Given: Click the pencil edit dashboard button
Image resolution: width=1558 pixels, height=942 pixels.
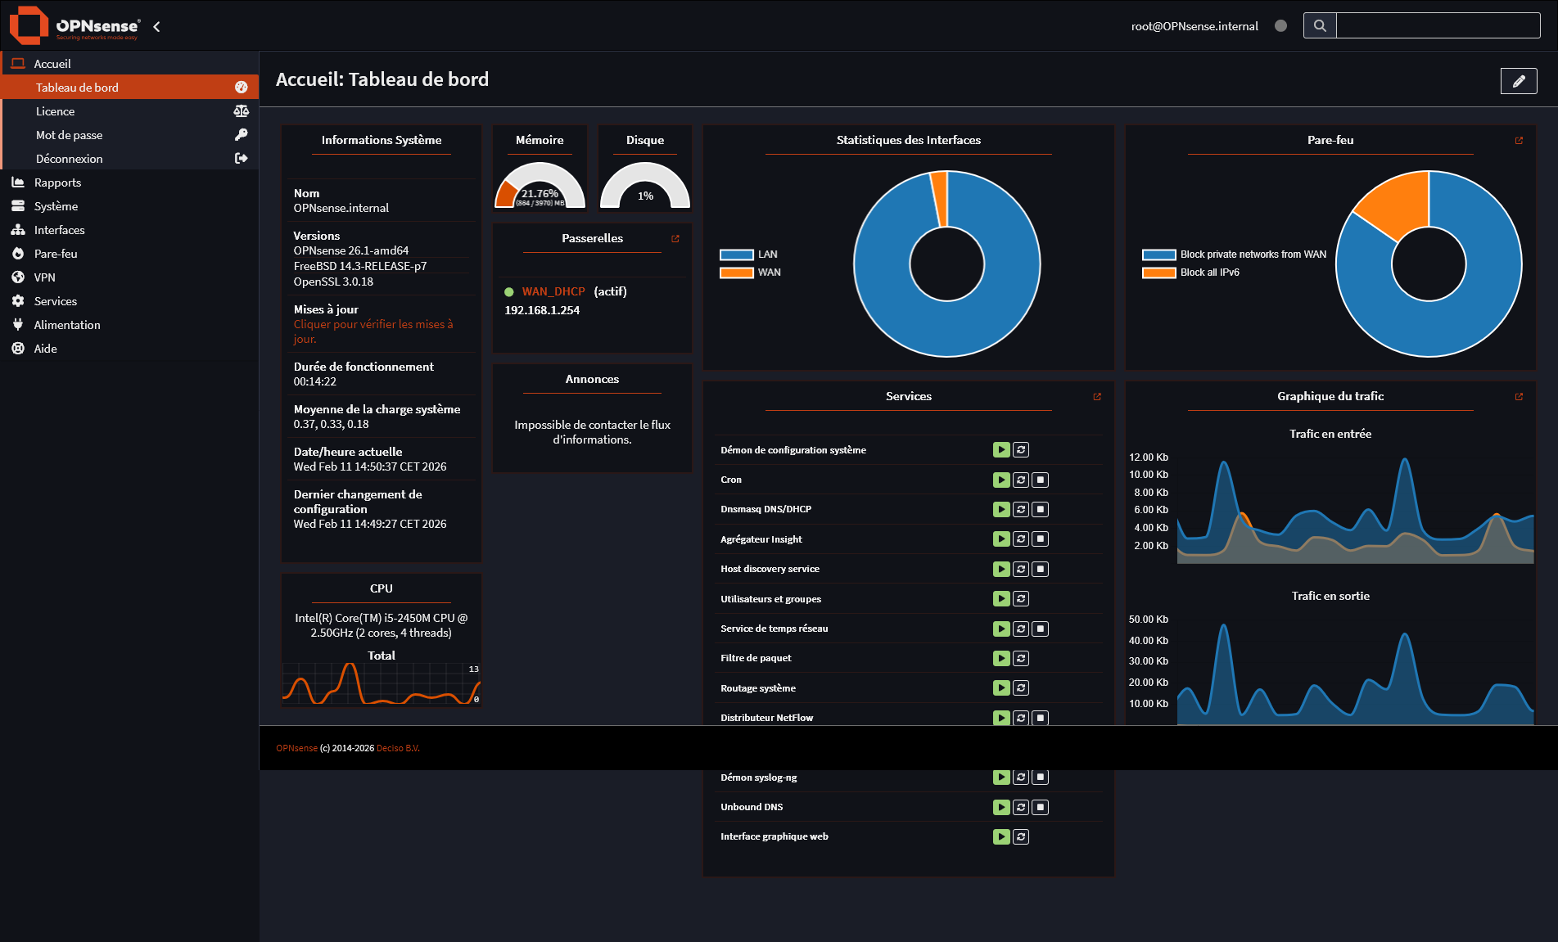Looking at the screenshot, I should click(1518, 81).
